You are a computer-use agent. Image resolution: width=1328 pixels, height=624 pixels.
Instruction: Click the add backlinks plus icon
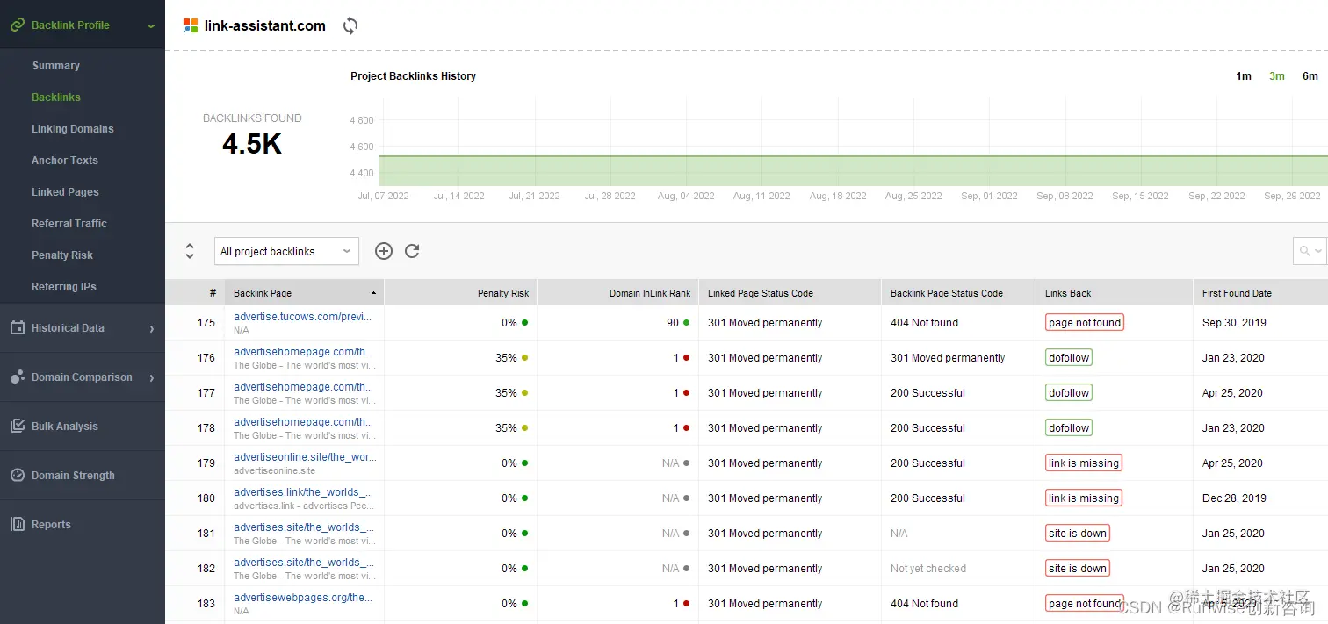click(383, 251)
